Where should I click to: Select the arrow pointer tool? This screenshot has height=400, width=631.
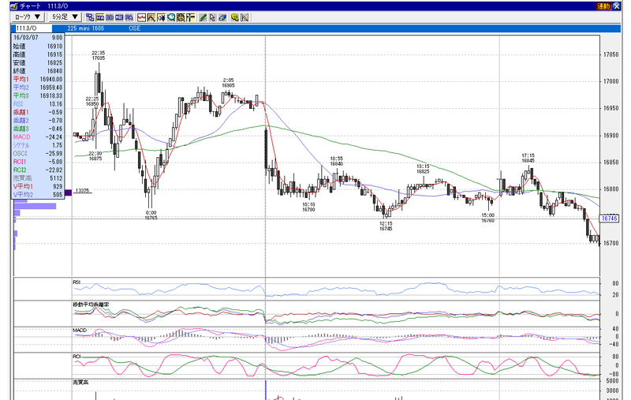(x=212, y=17)
